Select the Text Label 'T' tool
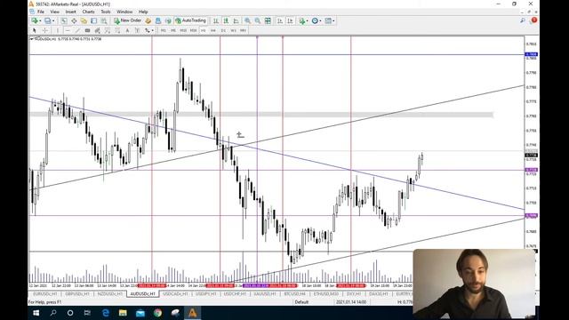569x320 pixels. point(137,30)
